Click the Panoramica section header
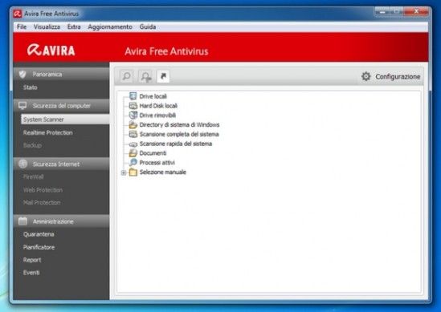441x312 pixels. 61,74
